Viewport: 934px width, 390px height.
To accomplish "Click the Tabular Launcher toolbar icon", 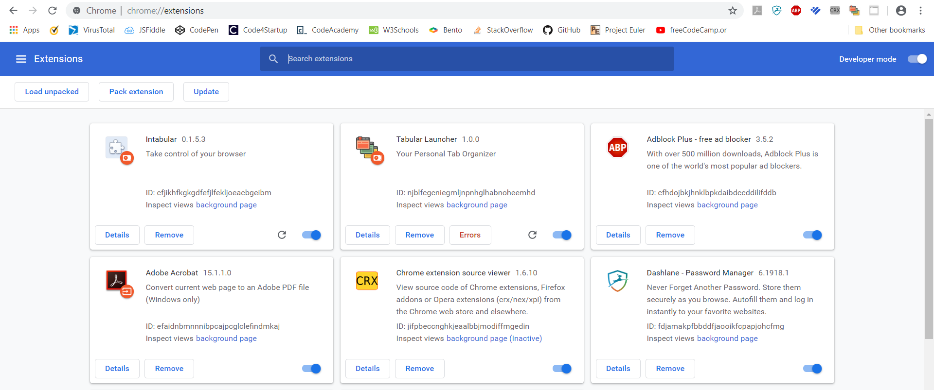I will tap(854, 10).
